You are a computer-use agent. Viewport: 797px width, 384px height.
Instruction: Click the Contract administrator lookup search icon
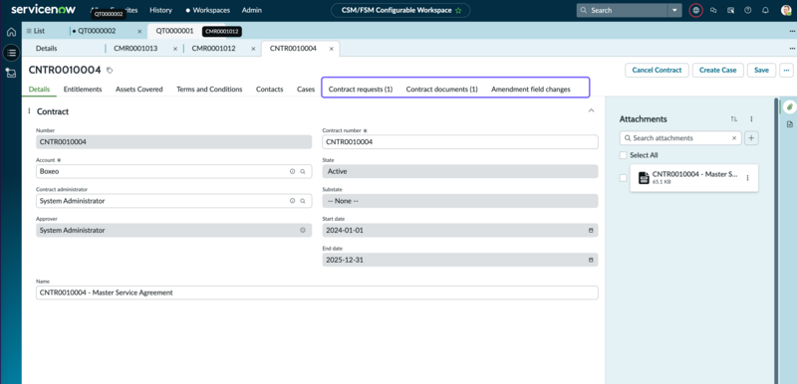point(303,201)
